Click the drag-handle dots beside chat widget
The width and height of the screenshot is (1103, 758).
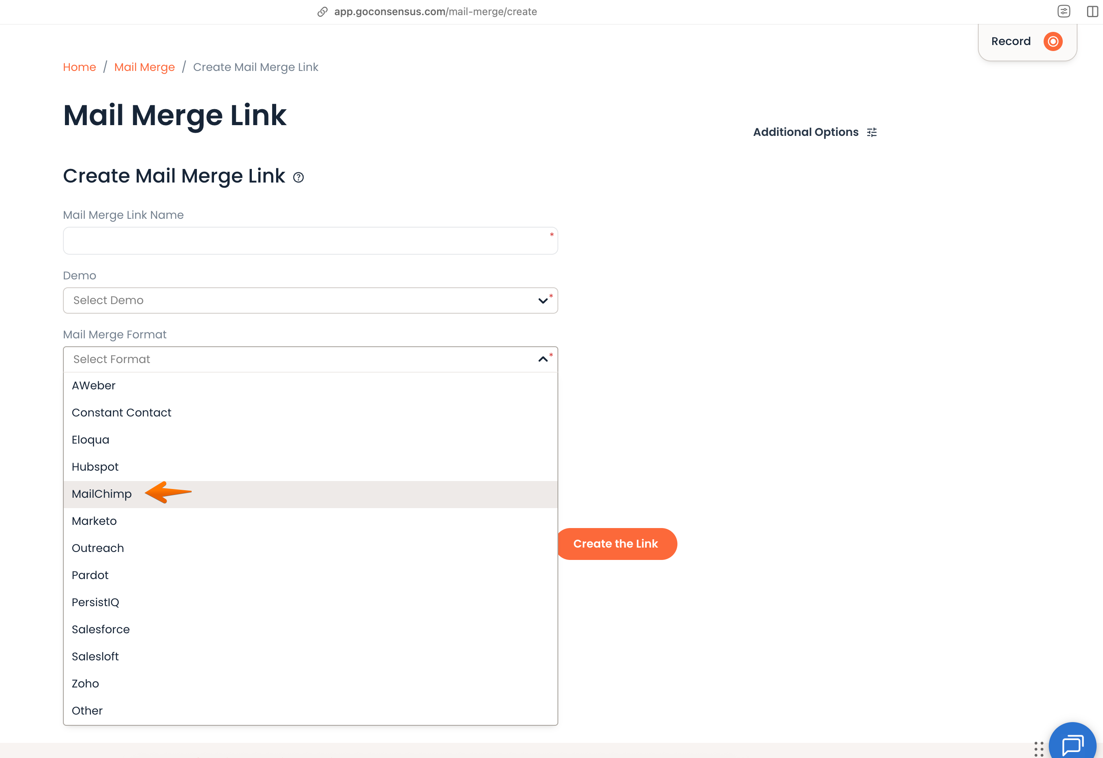[1038, 749]
